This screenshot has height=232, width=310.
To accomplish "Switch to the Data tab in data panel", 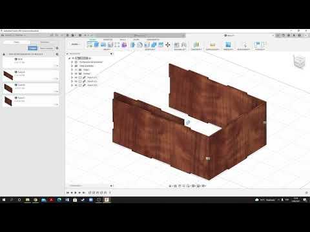I will pyautogui.click(x=17, y=42).
